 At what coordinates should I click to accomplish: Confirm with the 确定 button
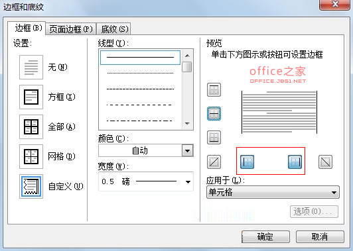pyautogui.click(x=265, y=236)
